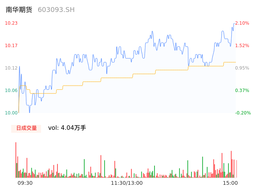The width and height of the screenshot is (256, 196).
Task: Click the tallest red opening volume bar
Action: click(16, 159)
